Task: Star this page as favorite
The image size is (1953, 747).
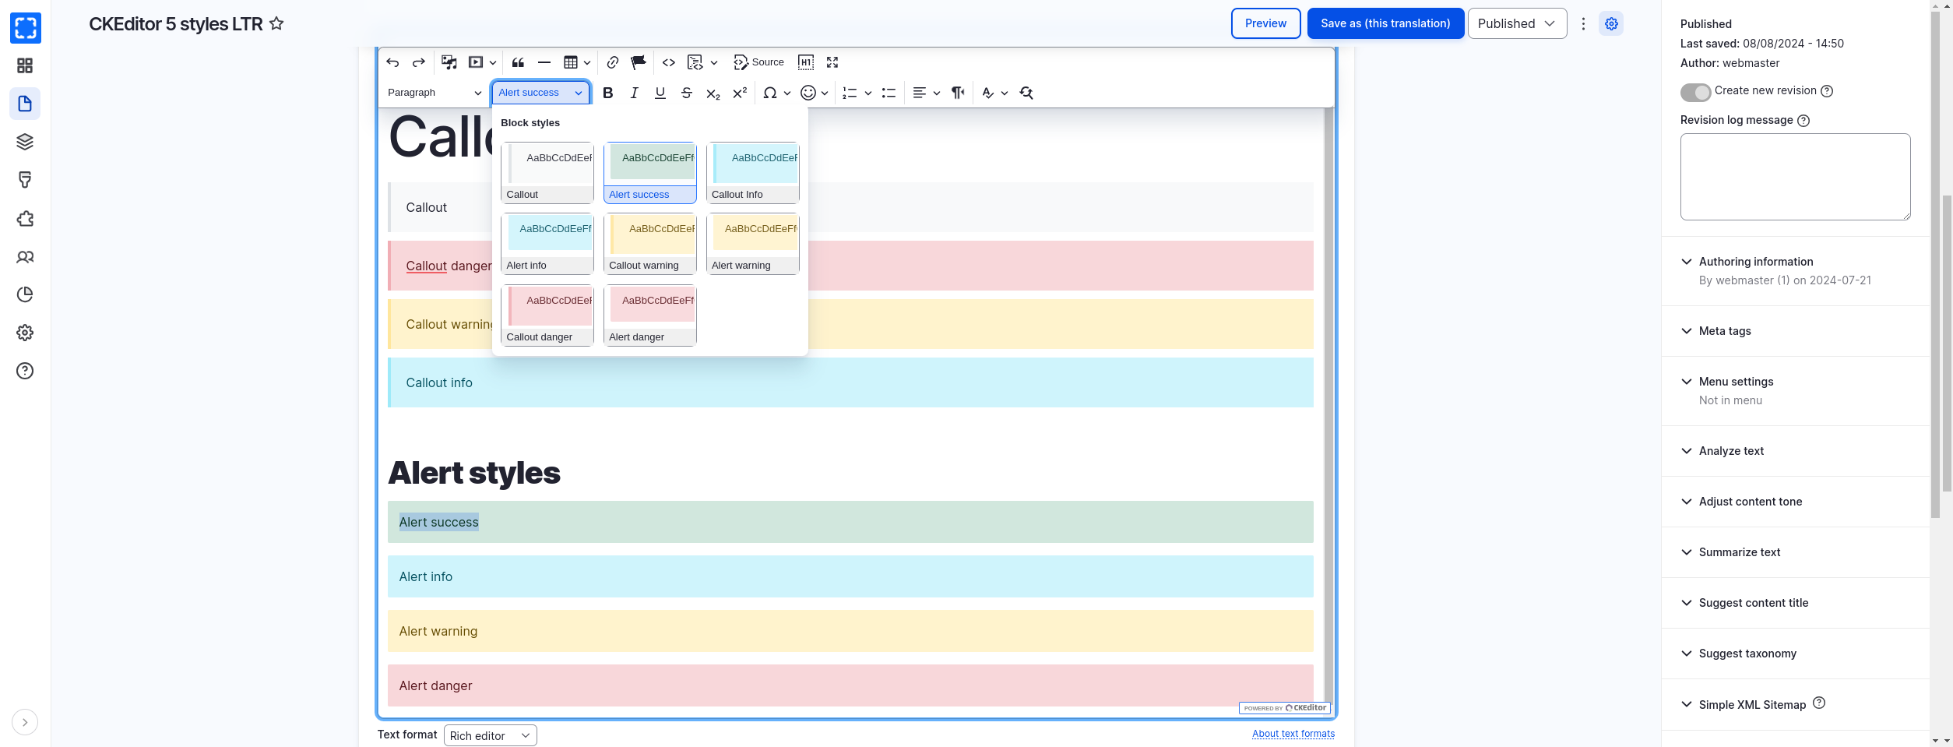Action: [276, 23]
